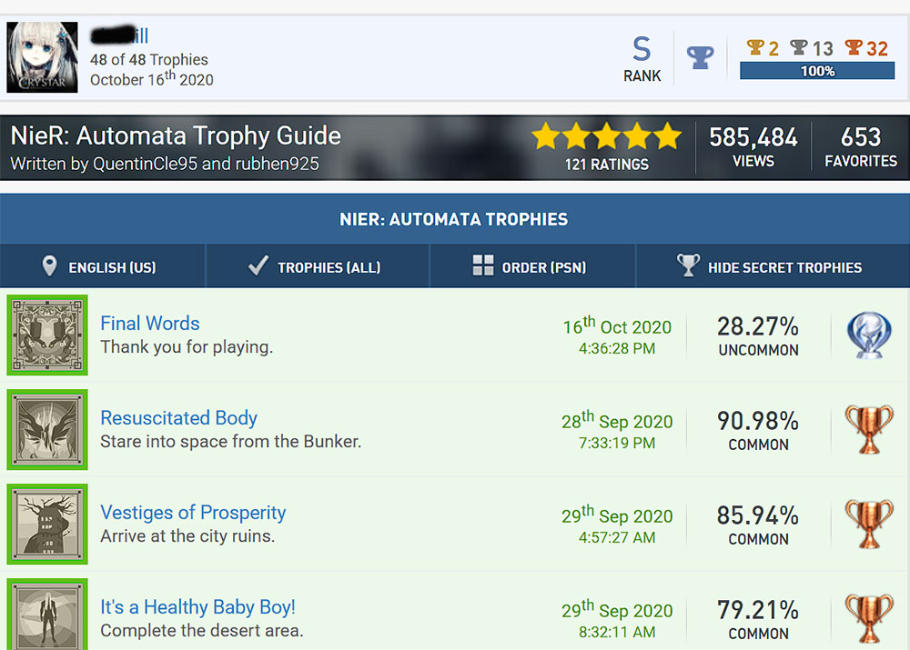
Task: Click the 4:57:27 AM earned time
Action: click(617, 537)
